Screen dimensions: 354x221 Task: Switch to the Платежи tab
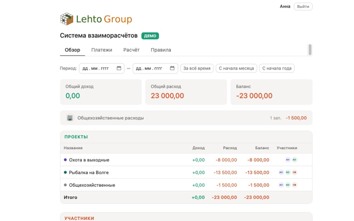pyautogui.click(x=102, y=50)
